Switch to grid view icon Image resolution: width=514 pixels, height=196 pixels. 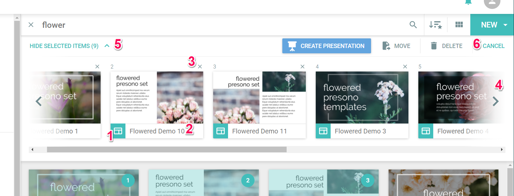pyautogui.click(x=459, y=24)
